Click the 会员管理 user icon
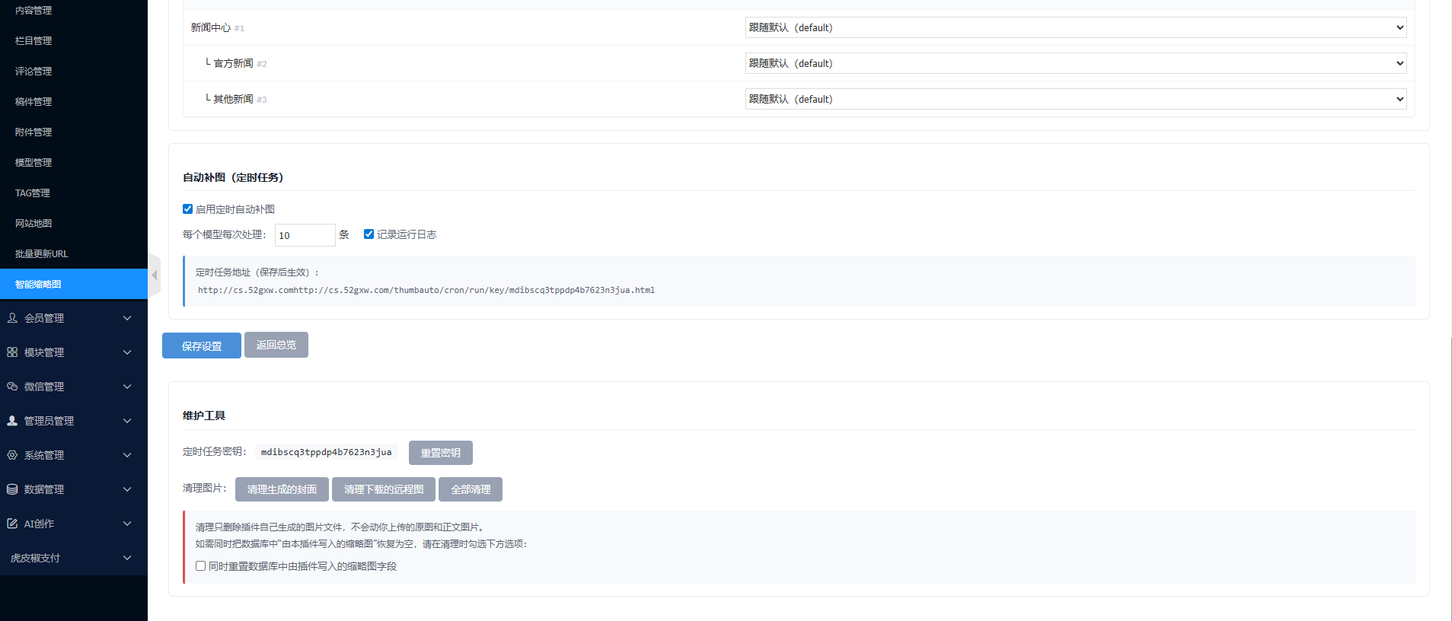Viewport: 1452px width, 621px height. tap(12, 318)
